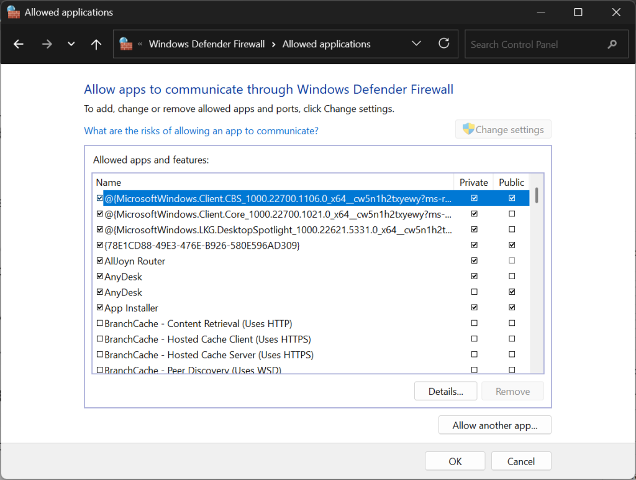The width and height of the screenshot is (636, 480).
Task: Enable BranchCache Content Retrieval name checkbox
Action: click(99, 323)
